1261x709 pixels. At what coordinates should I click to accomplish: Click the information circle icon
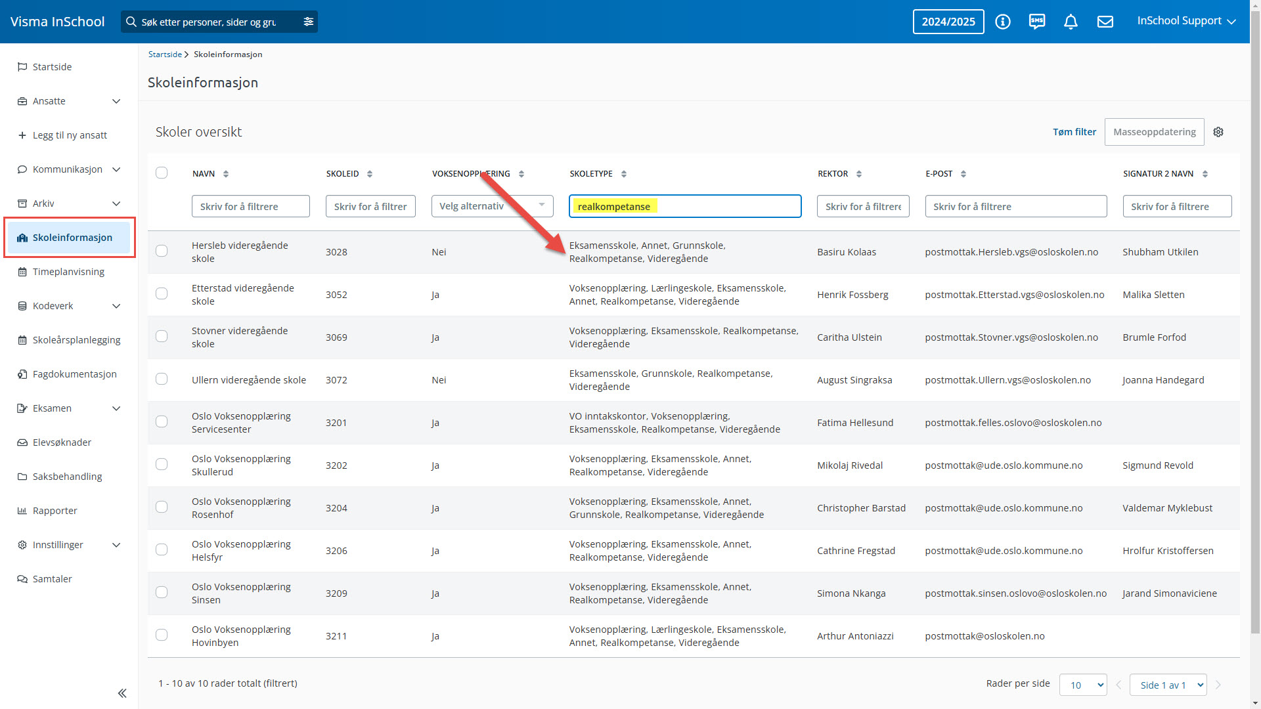click(x=1003, y=22)
